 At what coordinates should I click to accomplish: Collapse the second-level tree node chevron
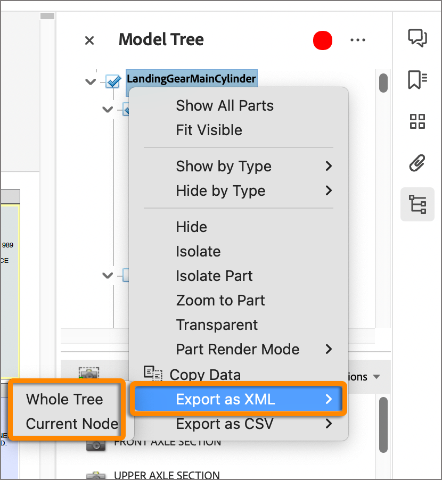108,110
